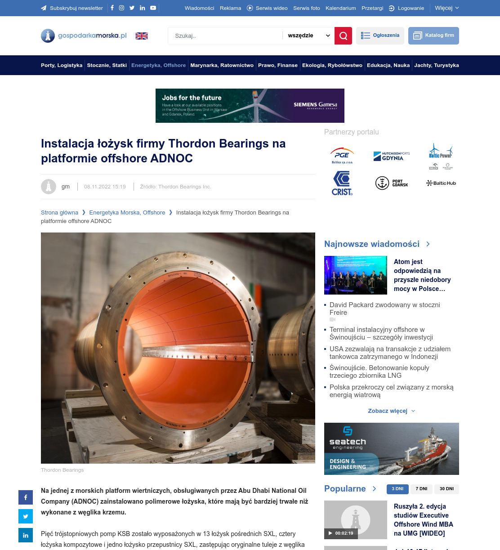Open Atom jest odpowiedzią article thumbnail

[356, 275]
